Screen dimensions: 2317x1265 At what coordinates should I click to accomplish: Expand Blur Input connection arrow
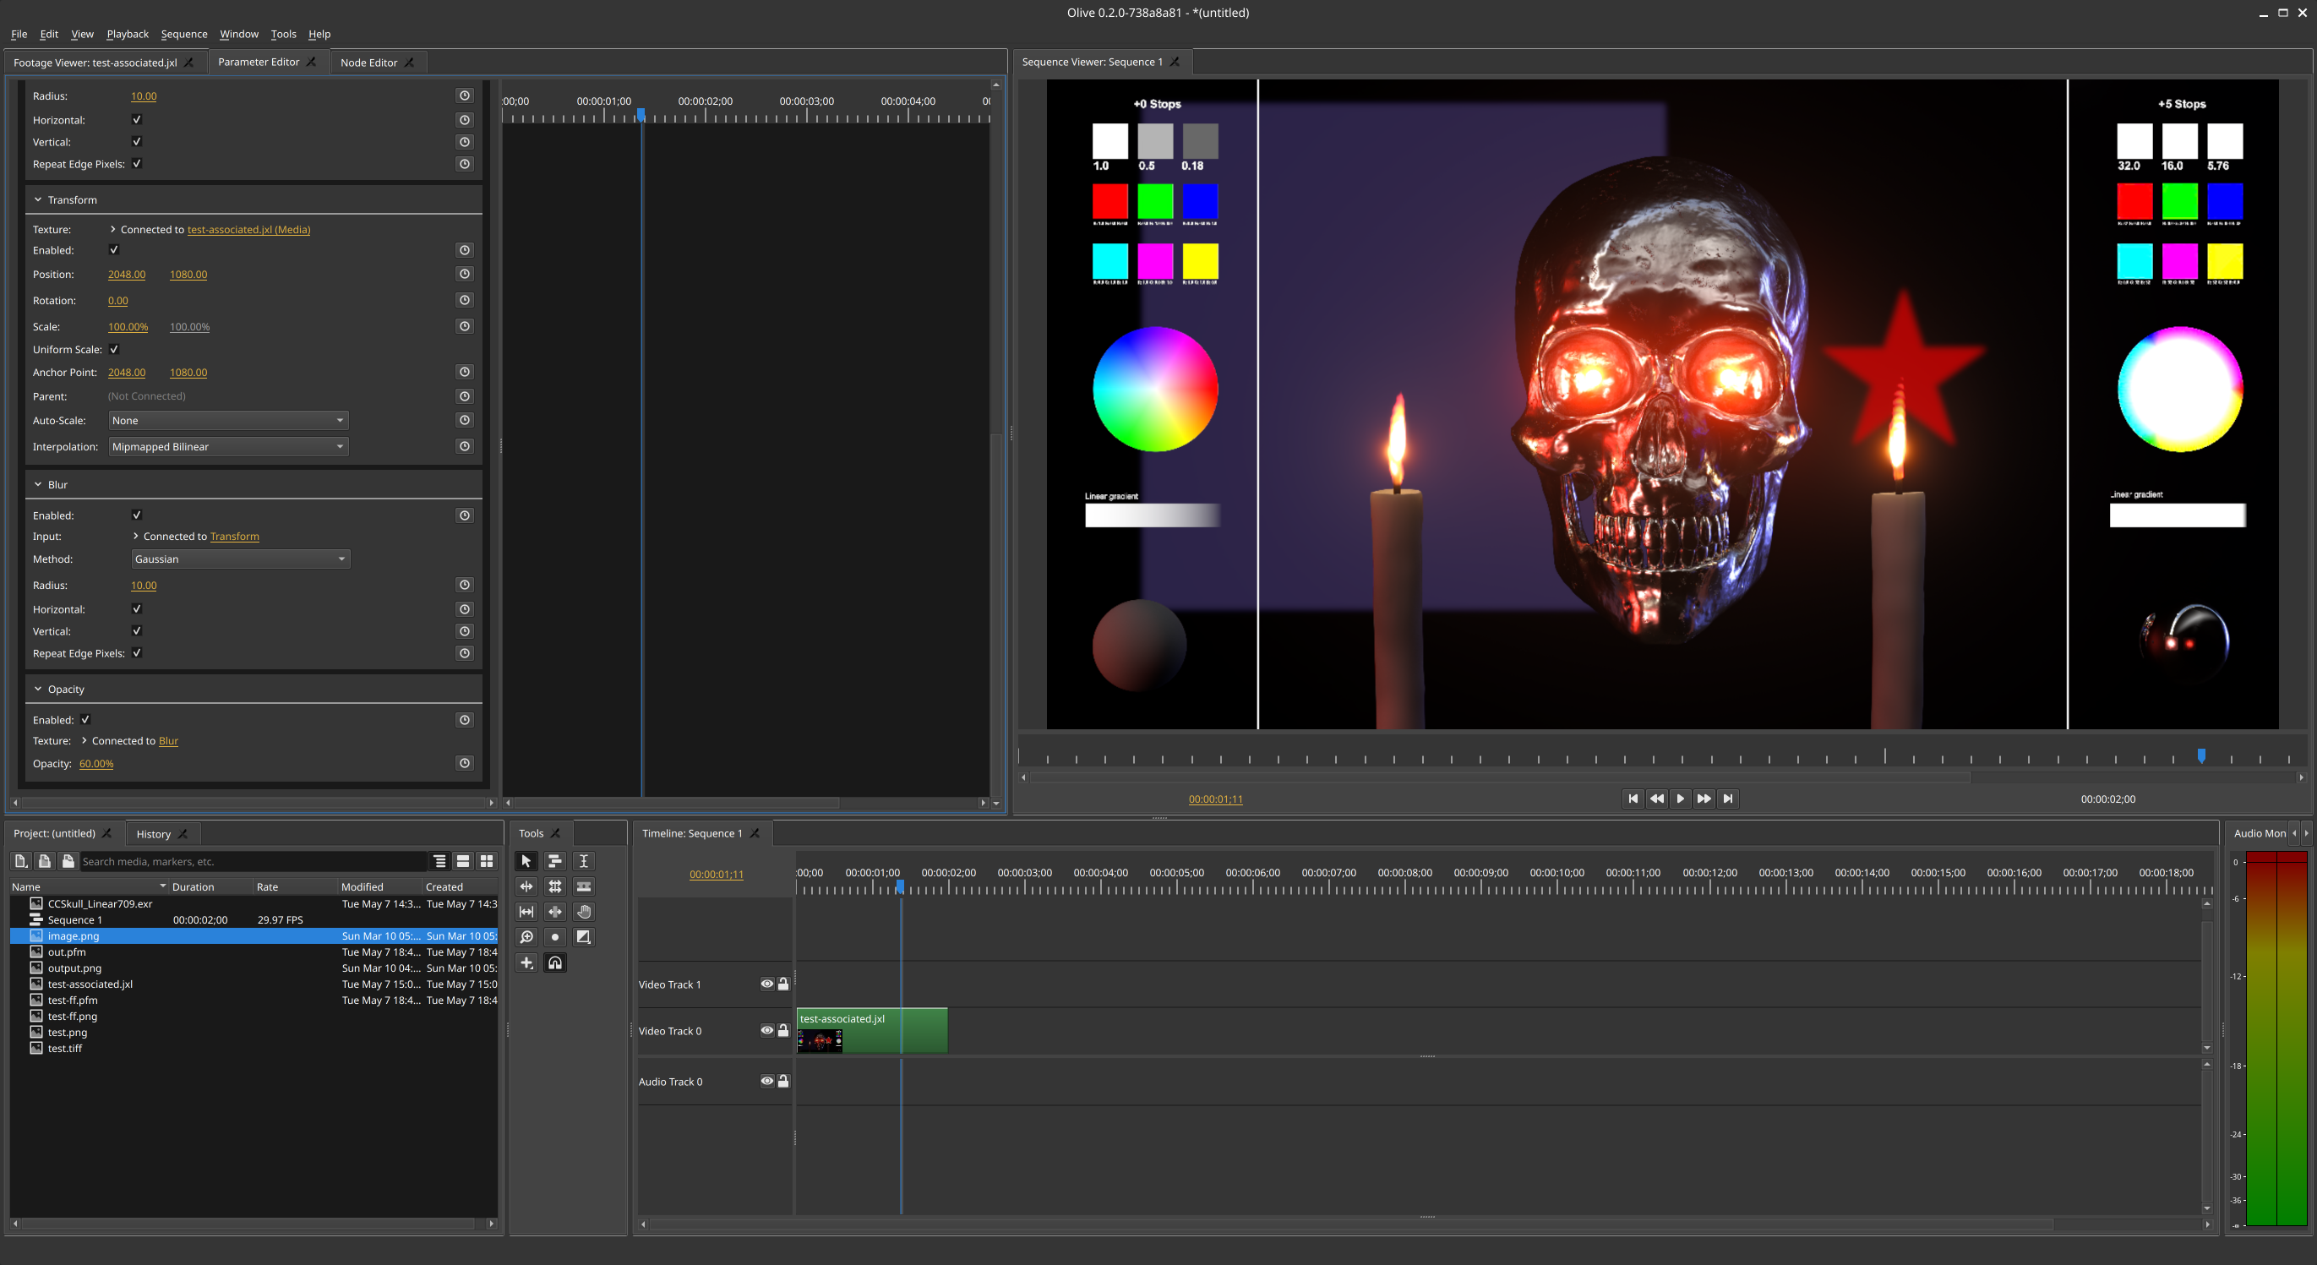click(x=136, y=537)
